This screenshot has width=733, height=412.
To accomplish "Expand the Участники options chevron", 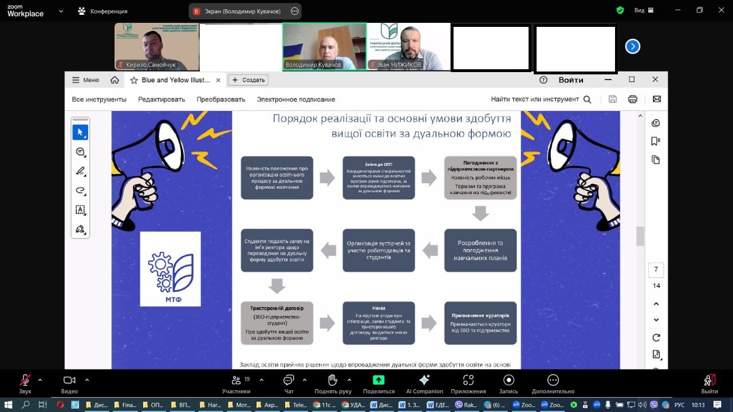I will (261, 380).
